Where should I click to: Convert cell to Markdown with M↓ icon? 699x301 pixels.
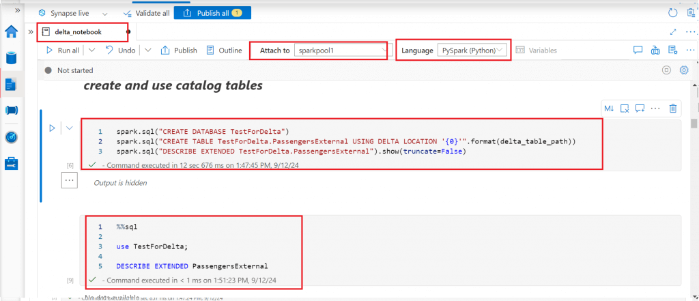609,108
